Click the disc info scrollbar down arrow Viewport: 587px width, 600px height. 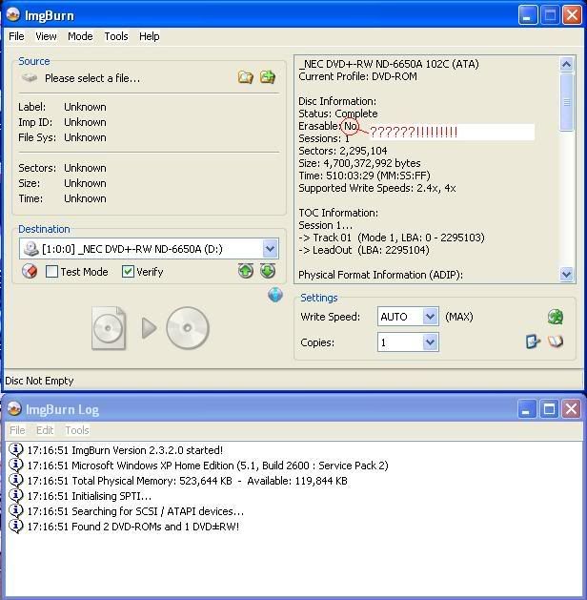566,274
